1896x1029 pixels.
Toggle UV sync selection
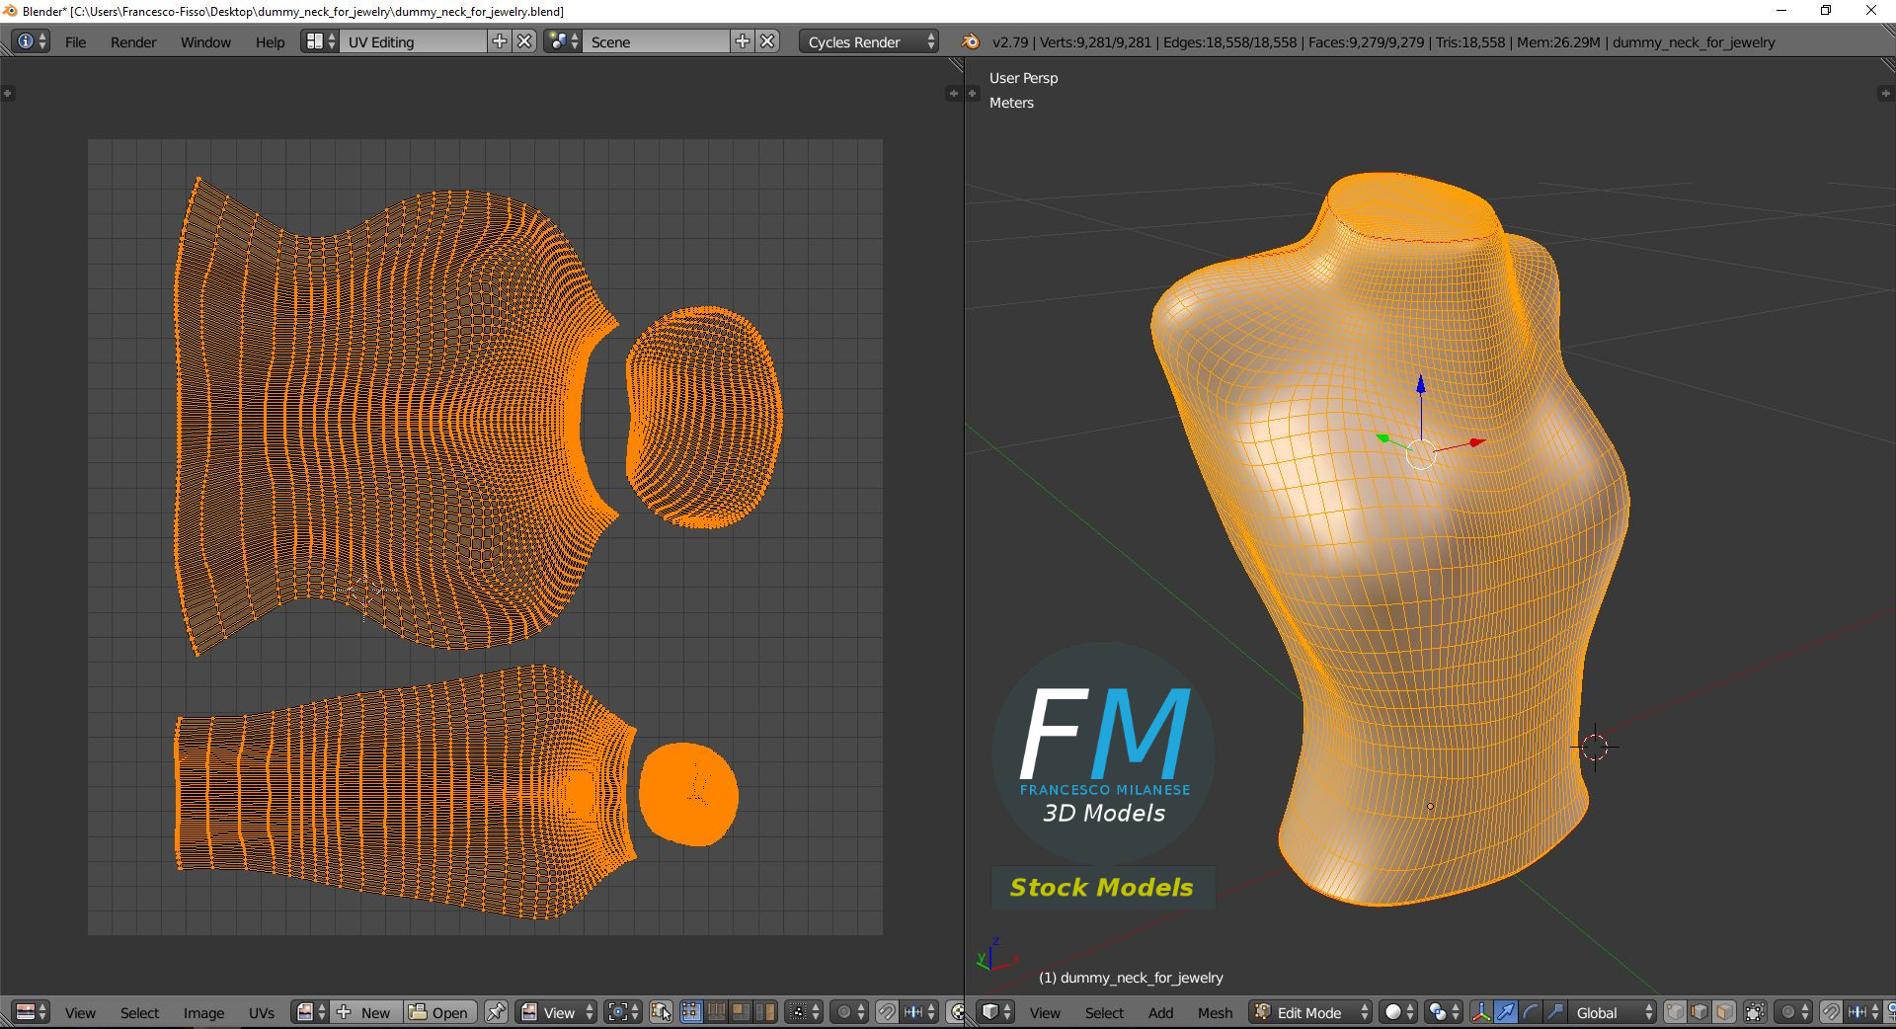[662, 1012]
